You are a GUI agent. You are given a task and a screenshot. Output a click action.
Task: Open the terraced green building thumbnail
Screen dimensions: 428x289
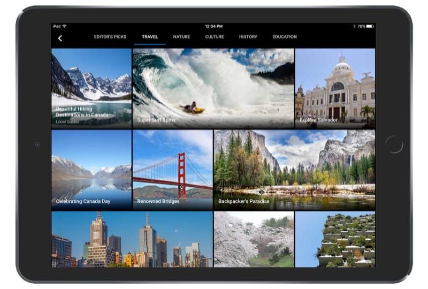coord(335,239)
